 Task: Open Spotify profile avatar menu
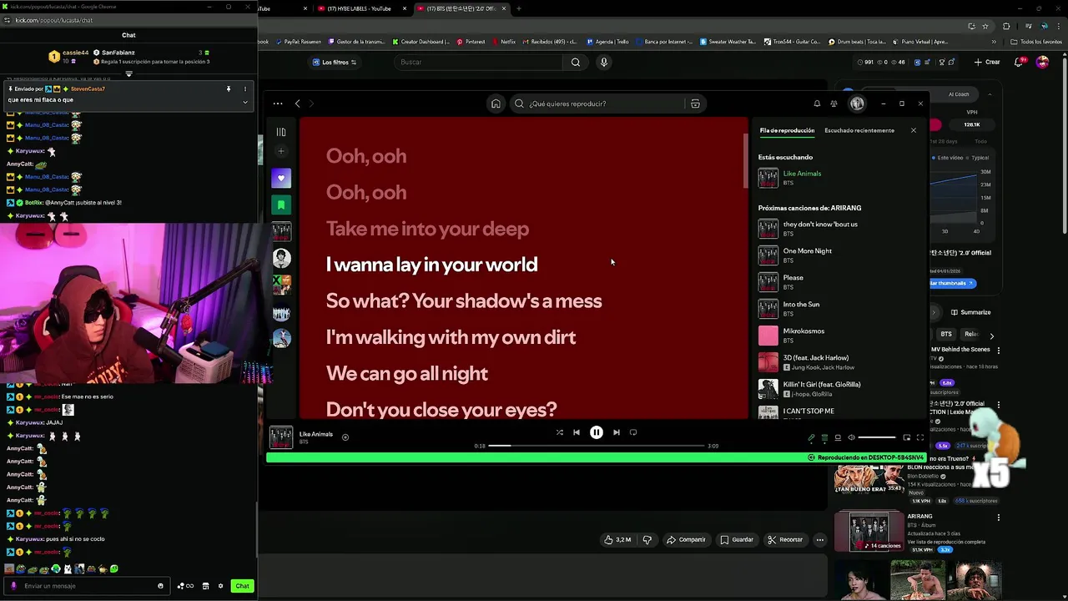(857, 104)
